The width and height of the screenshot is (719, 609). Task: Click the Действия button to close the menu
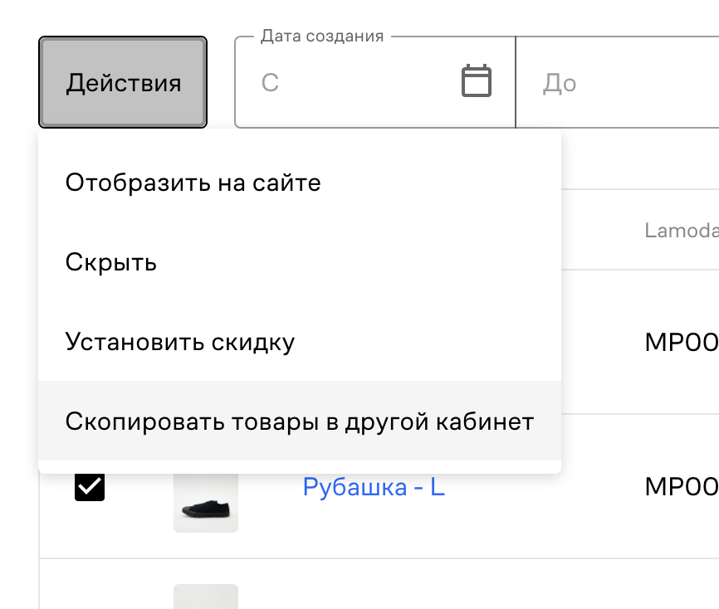123,82
